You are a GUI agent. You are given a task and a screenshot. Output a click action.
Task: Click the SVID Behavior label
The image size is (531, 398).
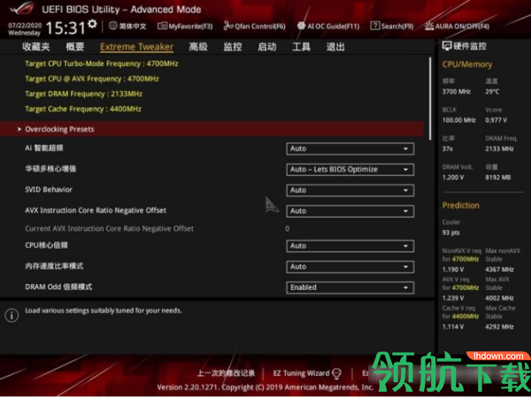tap(49, 190)
